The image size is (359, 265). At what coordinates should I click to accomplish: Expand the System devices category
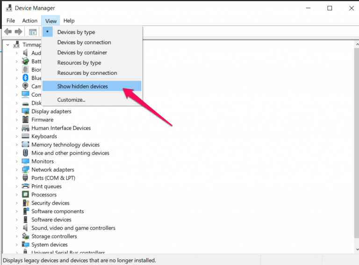tap(16, 244)
